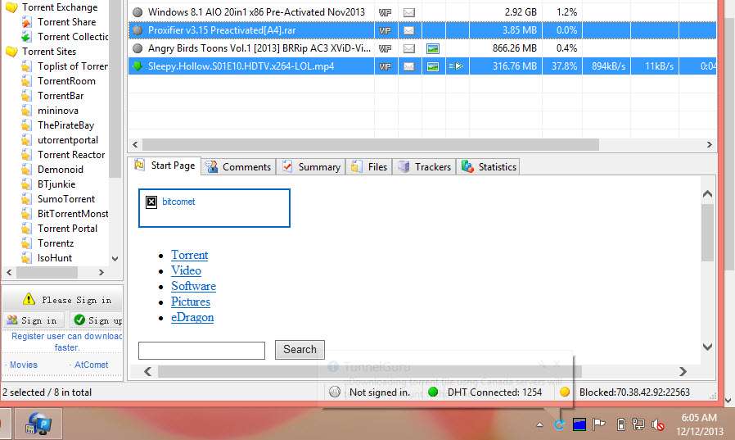
Task: Select Torrent Reactor site
Action: click(71, 155)
